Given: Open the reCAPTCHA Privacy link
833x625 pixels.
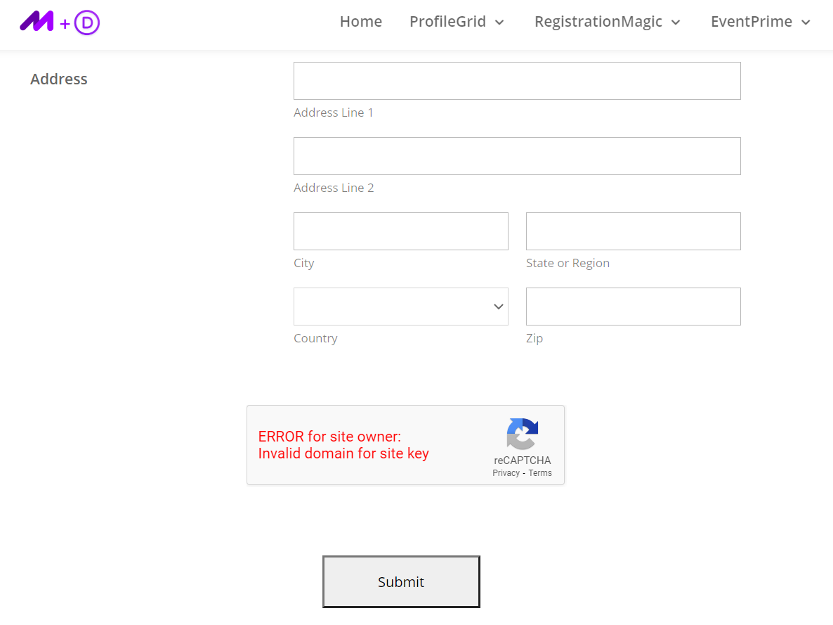Looking at the screenshot, I should coord(505,472).
